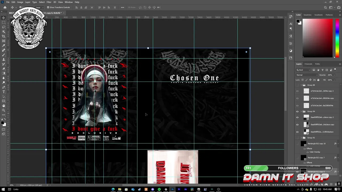Select the Eyedropper tool
This screenshot has height=192, width=342.
click(3, 46)
